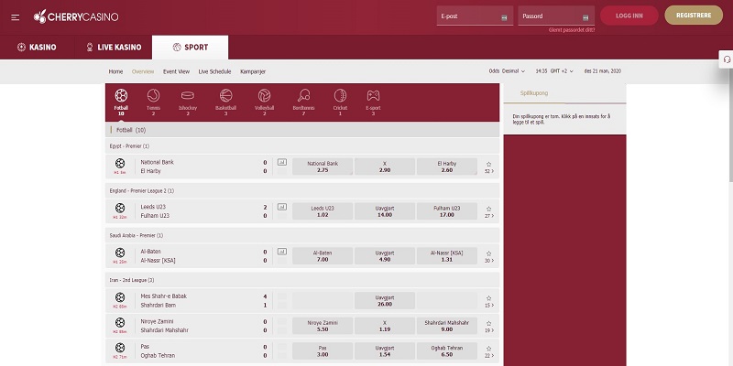Favorite the Leeds U23 vs Fulham U23 match
Image resolution: width=733 pixels, height=366 pixels.
489,209
